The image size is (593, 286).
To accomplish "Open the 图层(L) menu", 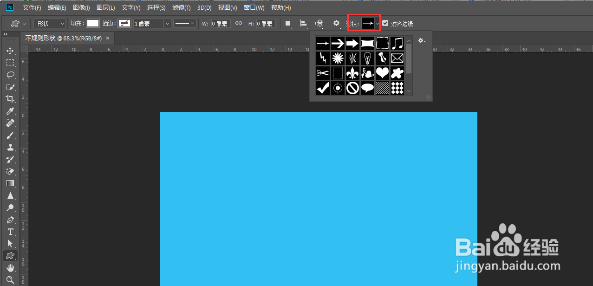I will pos(106,7).
